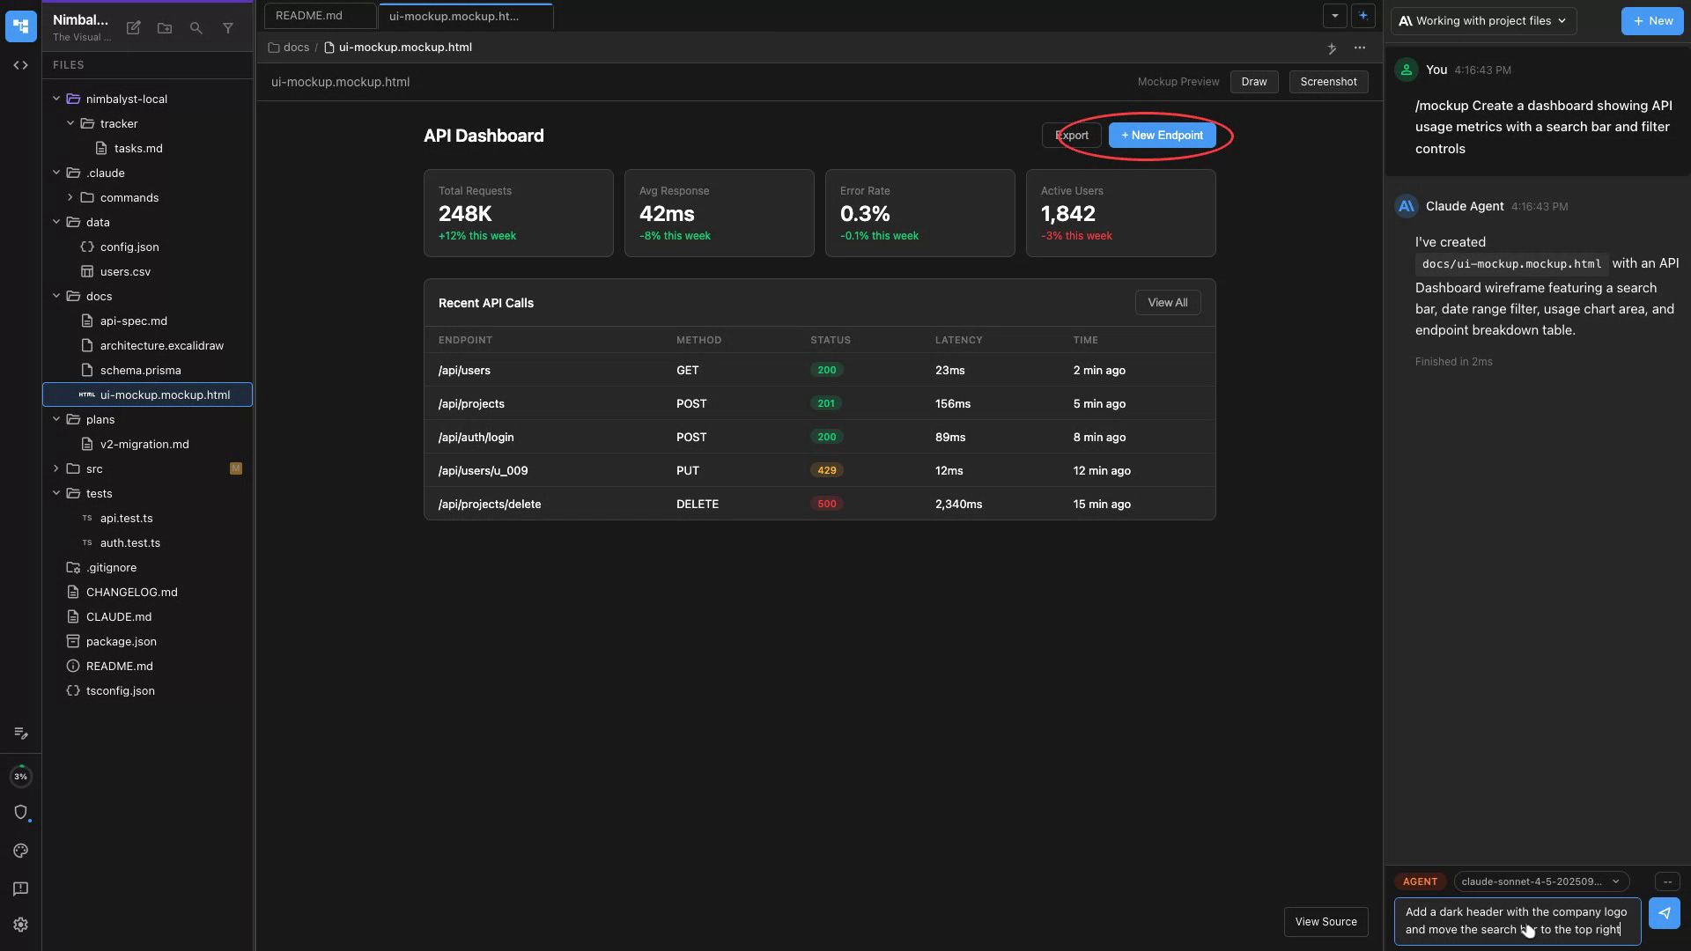
Task: Open the theme palette icon in left rail
Action: click(x=20, y=851)
